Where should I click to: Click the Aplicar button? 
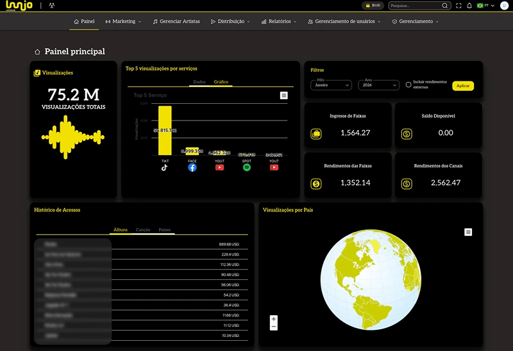click(463, 86)
